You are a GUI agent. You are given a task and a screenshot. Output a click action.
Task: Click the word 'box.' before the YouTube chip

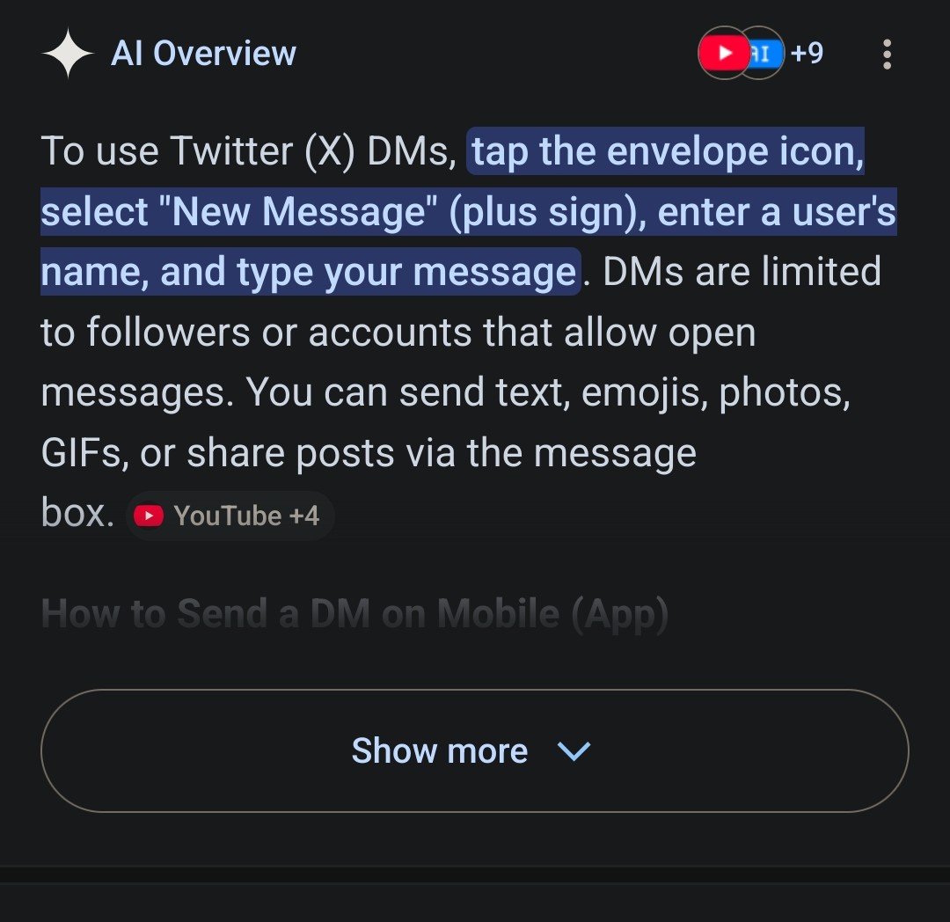[77, 513]
